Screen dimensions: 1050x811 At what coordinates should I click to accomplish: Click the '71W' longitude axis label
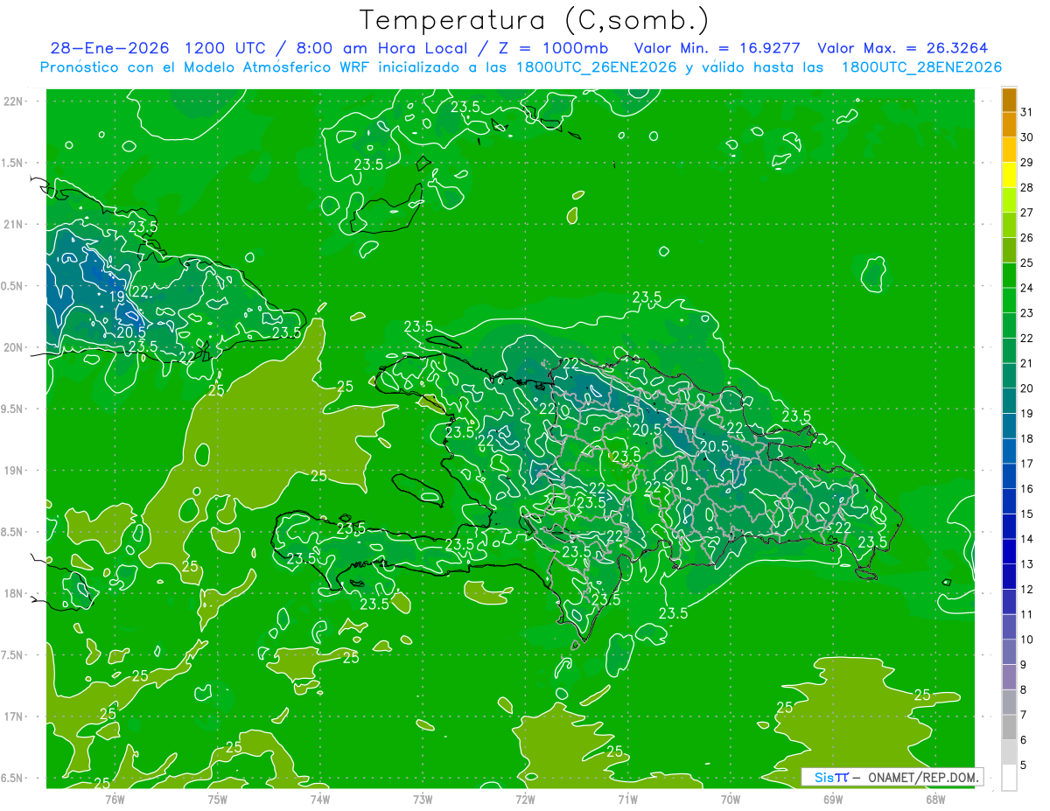(627, 799)
